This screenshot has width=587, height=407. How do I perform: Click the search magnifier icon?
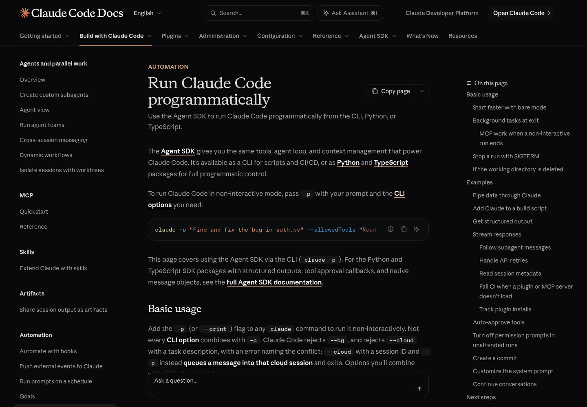coord(213,13)
